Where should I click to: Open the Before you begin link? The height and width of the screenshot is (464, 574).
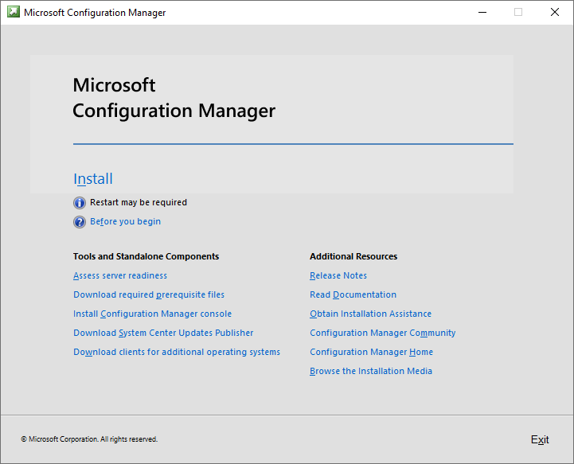(125, 222)
